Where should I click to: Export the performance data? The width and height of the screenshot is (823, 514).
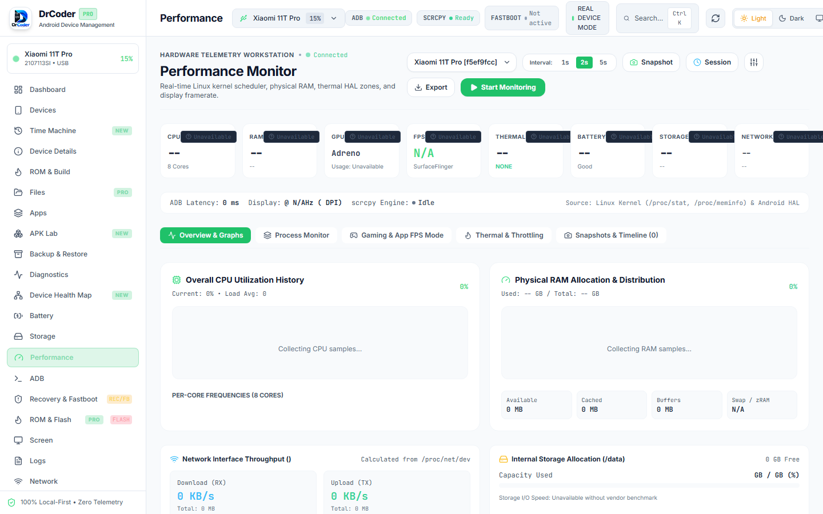coord(431,87)
